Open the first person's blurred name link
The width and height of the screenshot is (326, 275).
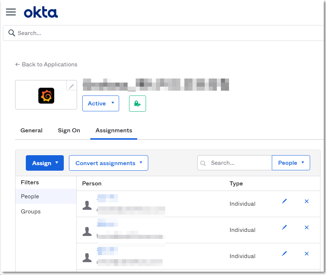pyautogui.click(x=107, y=198)
